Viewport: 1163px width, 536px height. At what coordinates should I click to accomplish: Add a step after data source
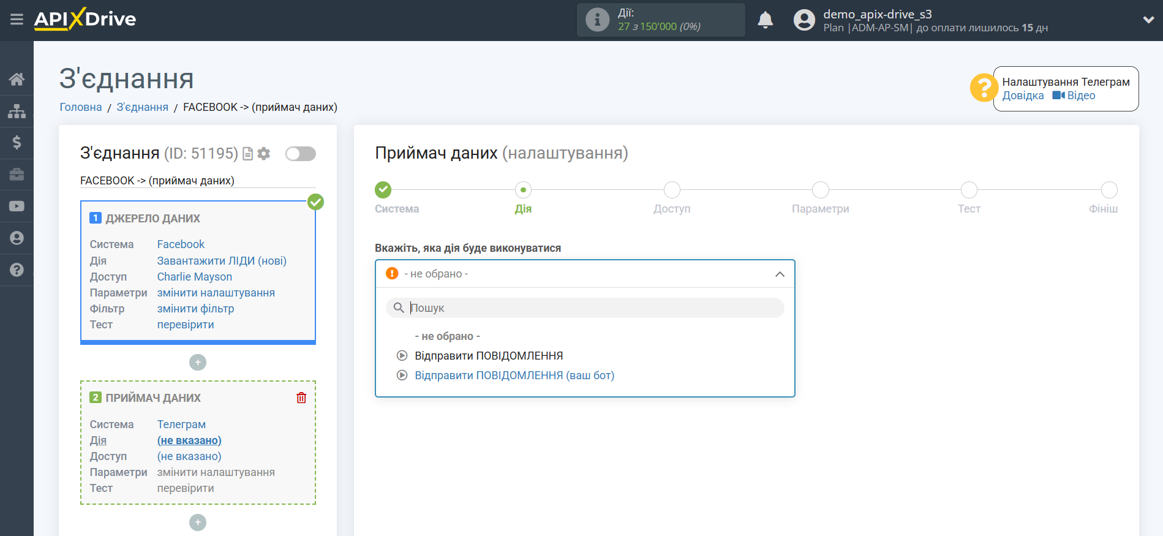(x=198, y=363)
